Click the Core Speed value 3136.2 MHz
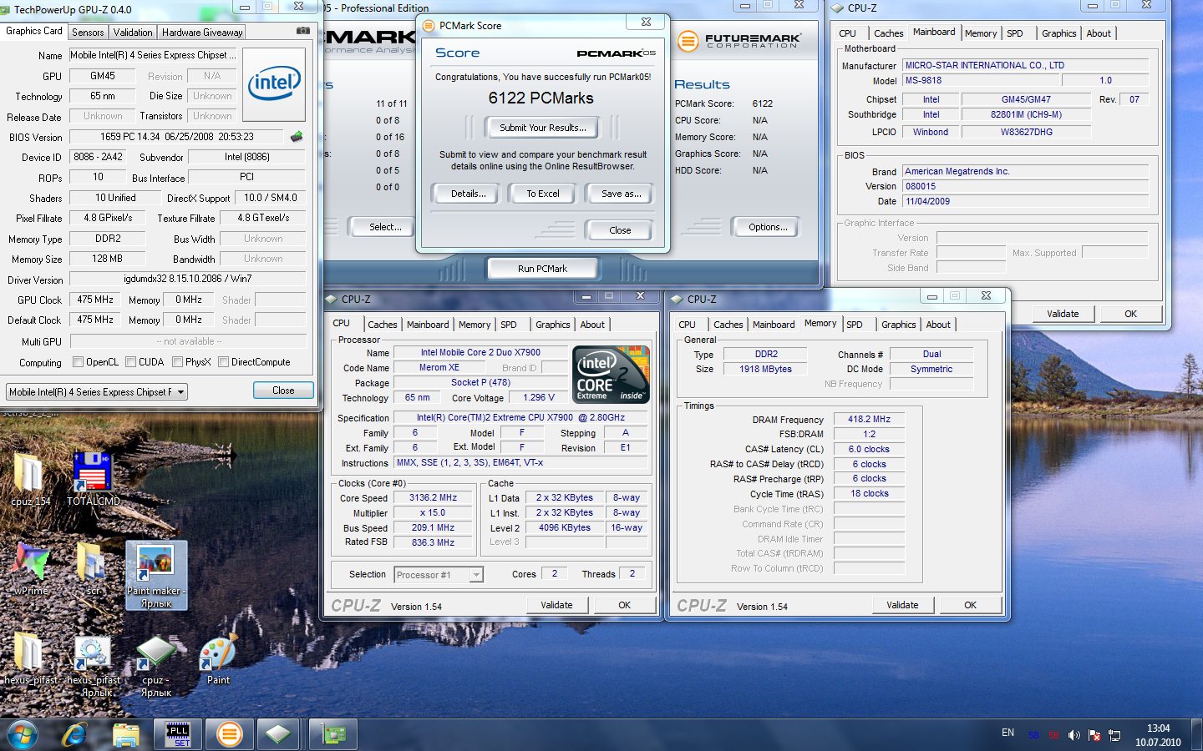Viewport: 1203px width, 751px height. click(433, 497)
